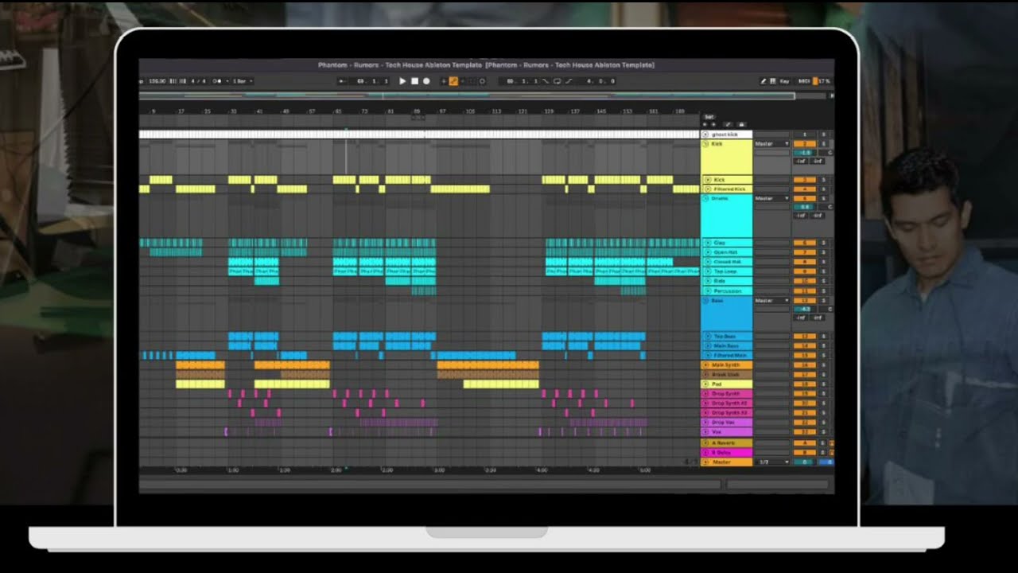1018x573 pixels.
Task: Open the Drums group Master output dropdown
Action: (x=771, y=198)
